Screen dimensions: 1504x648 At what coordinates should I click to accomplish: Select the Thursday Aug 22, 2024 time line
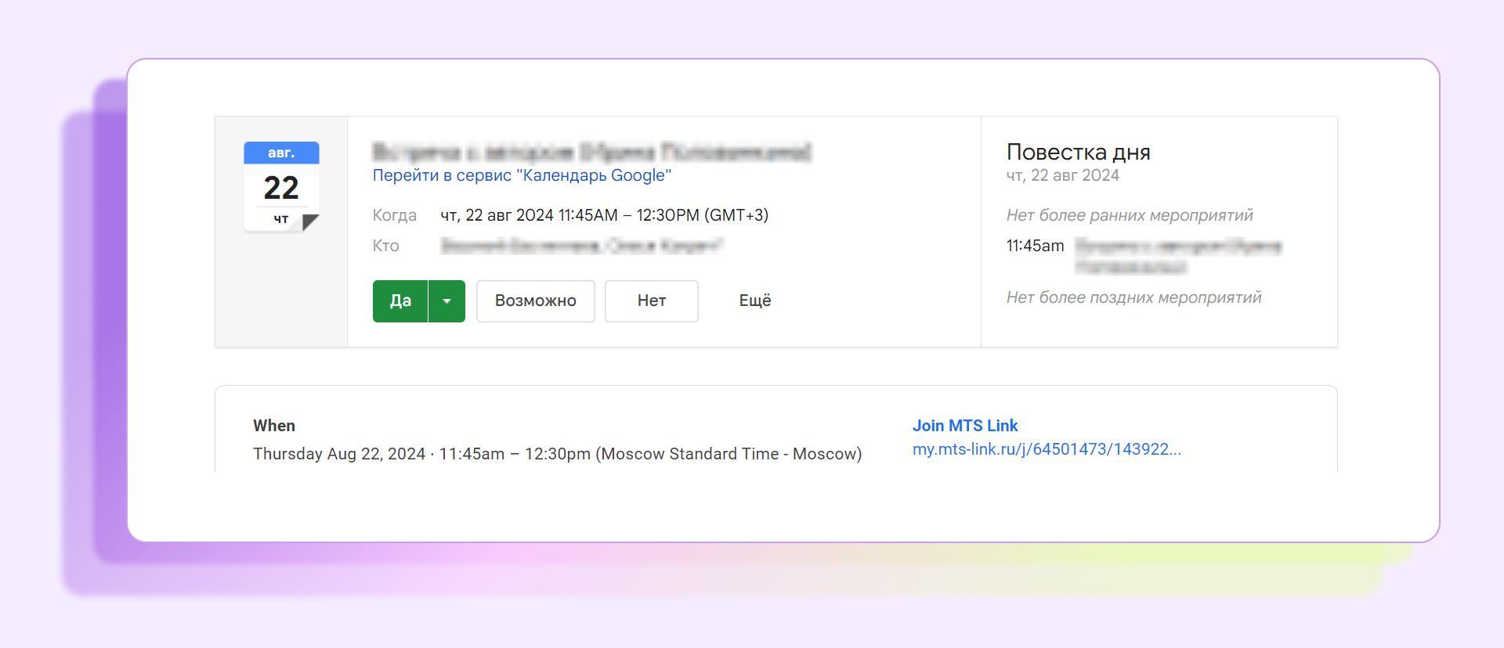(557, 454)
